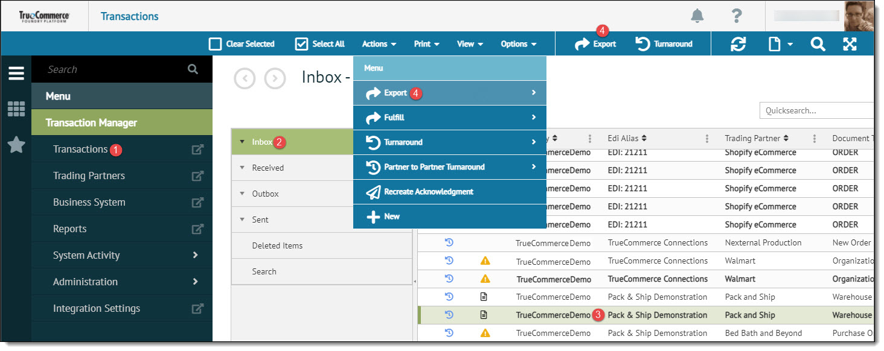Choose Recreate Acknowledgment menu item
The image size is (884, 351).
[450, 192]
